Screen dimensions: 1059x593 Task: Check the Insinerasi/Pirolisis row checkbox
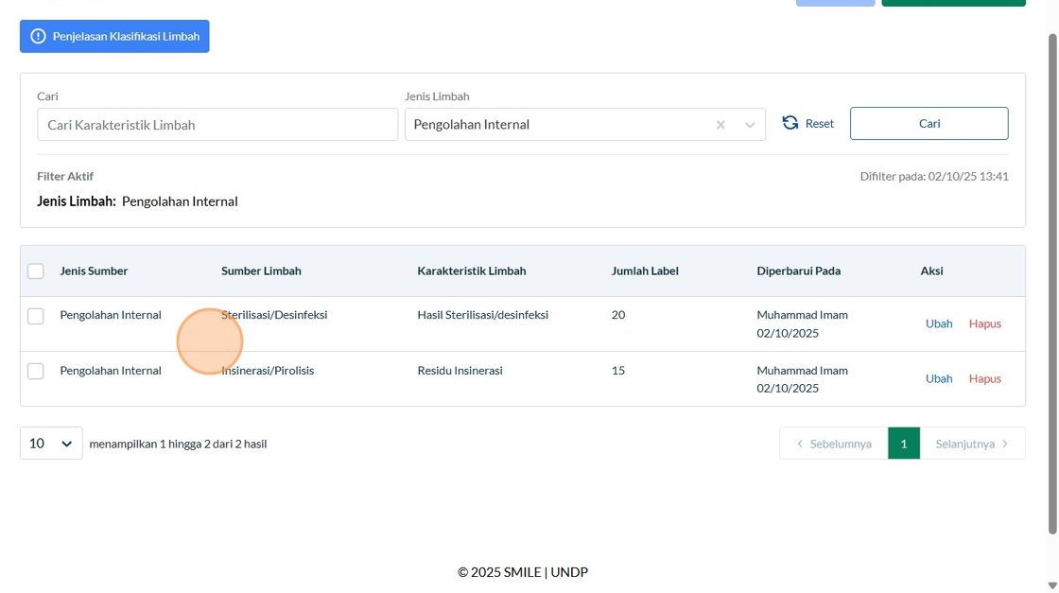[x=36, y=371]
